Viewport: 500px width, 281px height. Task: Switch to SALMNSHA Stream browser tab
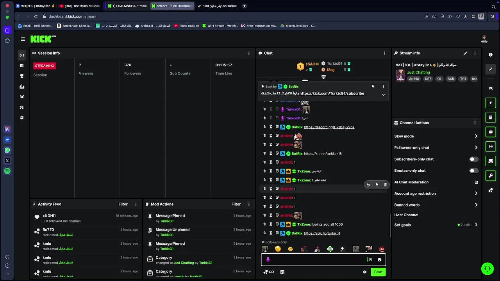pos(128,6)
